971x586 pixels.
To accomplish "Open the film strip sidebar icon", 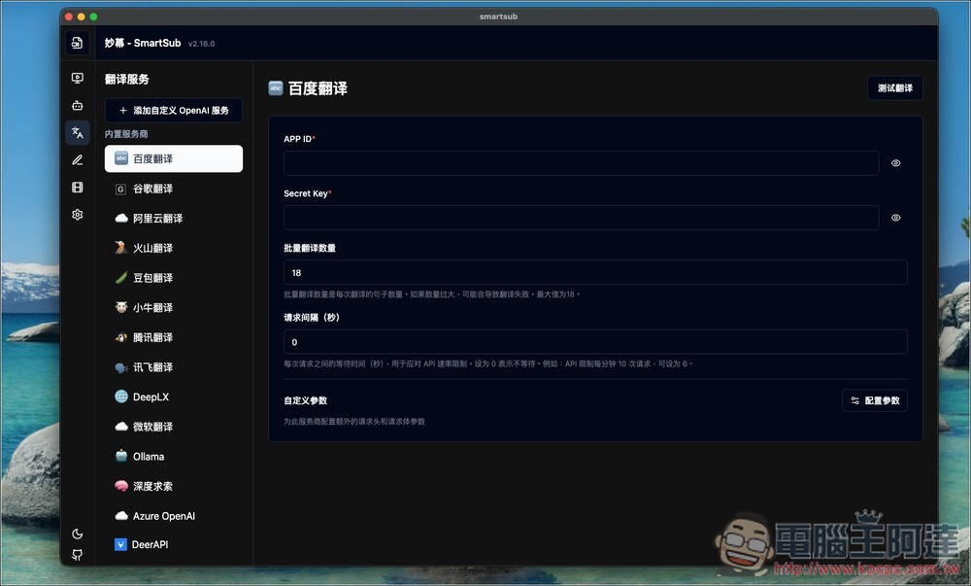I will tap(78, 188).
